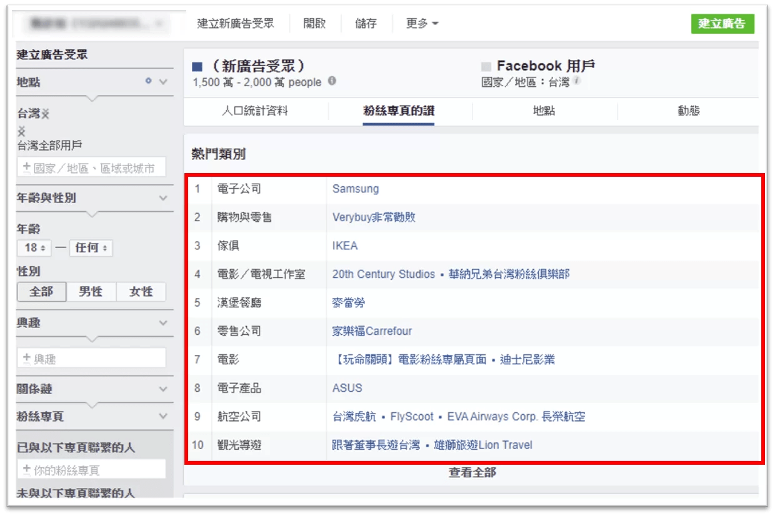
Task: Click 開啟 in the top bar
Action: [314, 24]
